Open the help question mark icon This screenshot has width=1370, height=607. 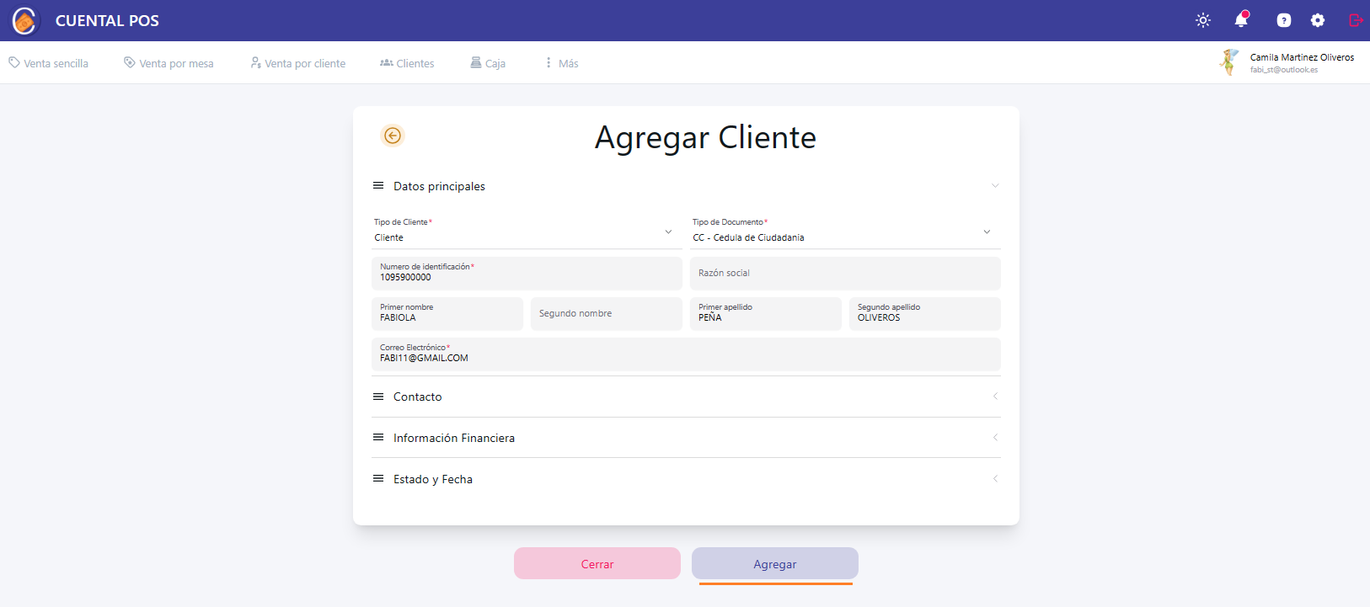(x=1283, y=20)
